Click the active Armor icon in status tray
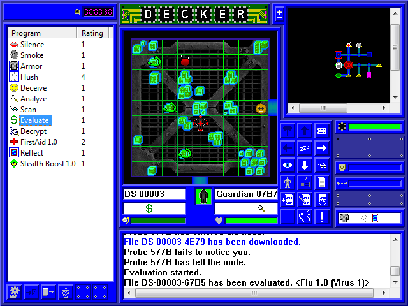The height and width of the screenshot is (306, 408). (x=344, y=218)
